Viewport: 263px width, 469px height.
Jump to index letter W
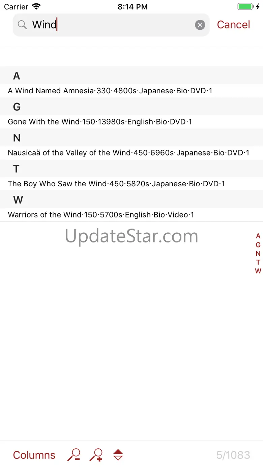(258, 271)
